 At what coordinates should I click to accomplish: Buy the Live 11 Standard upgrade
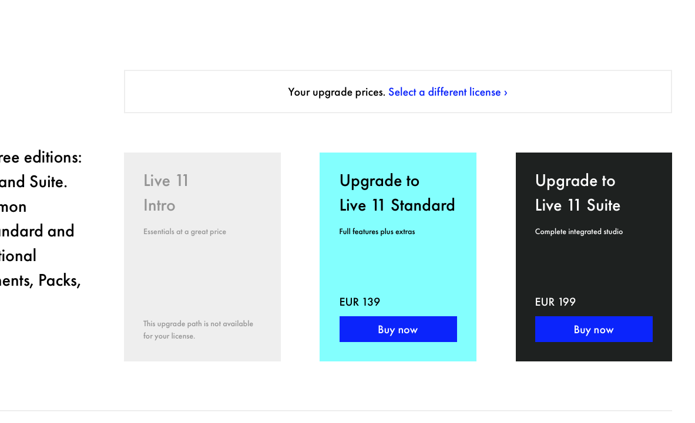(x=398, y=329)
